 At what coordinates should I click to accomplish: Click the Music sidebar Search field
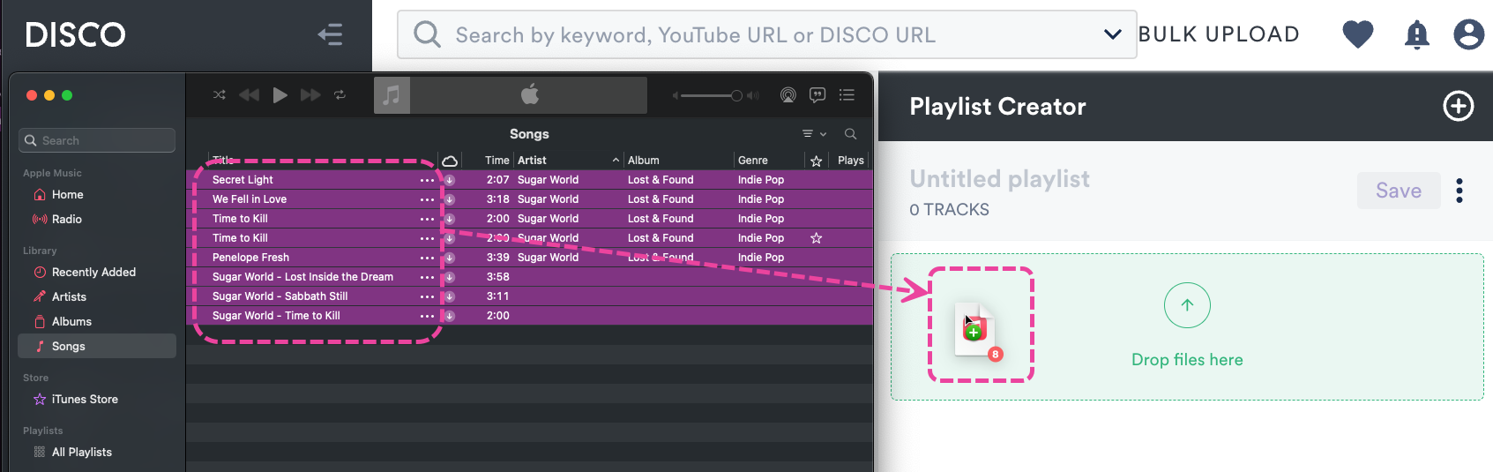[97, 140]
